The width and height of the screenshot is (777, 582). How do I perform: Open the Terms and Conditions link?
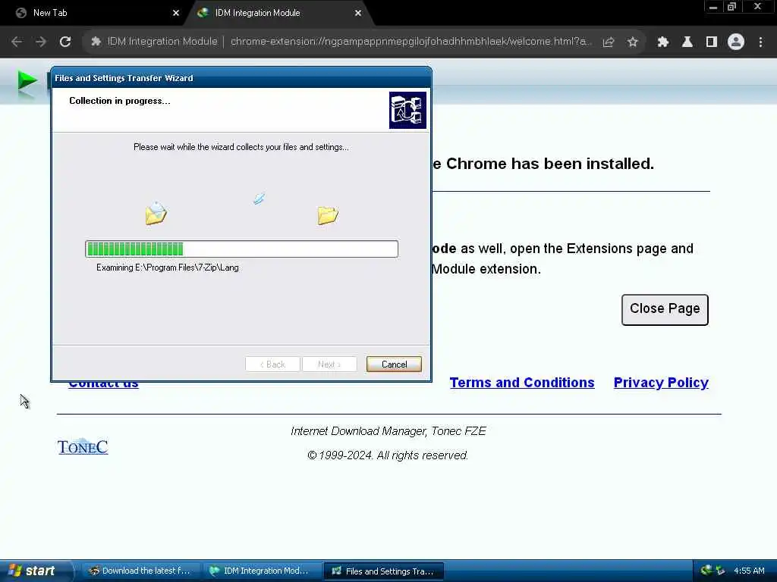522,383
